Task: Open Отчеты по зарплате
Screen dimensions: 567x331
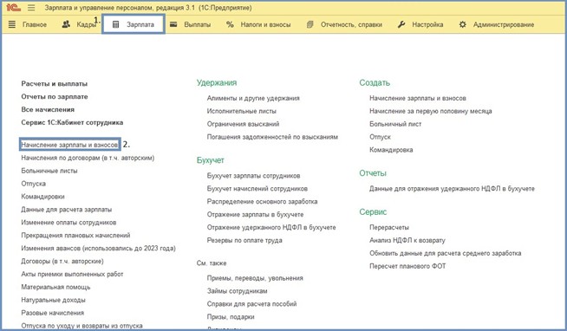Action: (55, 97)
